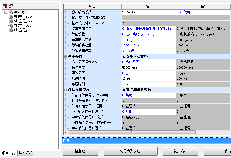Image resolution: width=231 pixels, height=158 pixels.
Task: Click the 检查(K) button
Action: click(80, 151)
